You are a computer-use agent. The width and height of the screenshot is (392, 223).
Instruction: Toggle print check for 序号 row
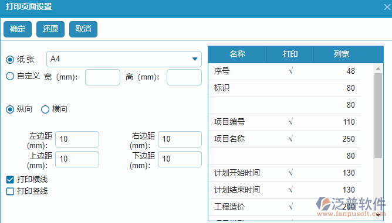[x=290, y=71]
